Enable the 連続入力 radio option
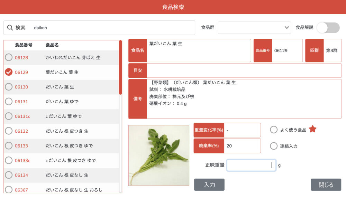Viewport: 346px width, 199px height. point(274,146)
